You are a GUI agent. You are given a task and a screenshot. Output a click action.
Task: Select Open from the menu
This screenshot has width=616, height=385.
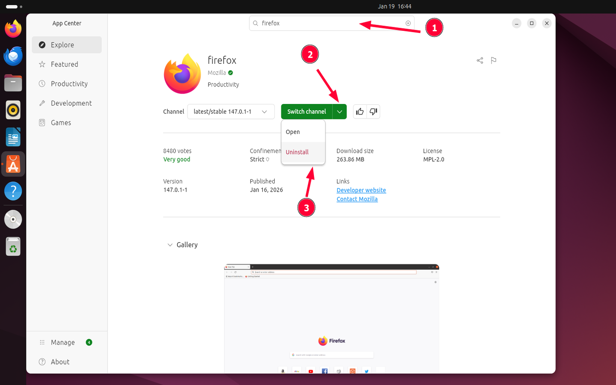(293, 132)
